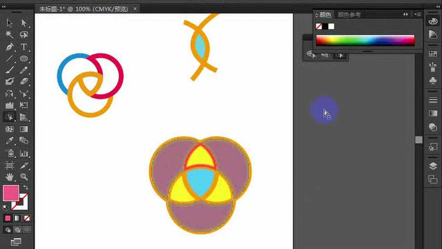Select the Pen tool
Screen dimensions: 442x249
9,47
